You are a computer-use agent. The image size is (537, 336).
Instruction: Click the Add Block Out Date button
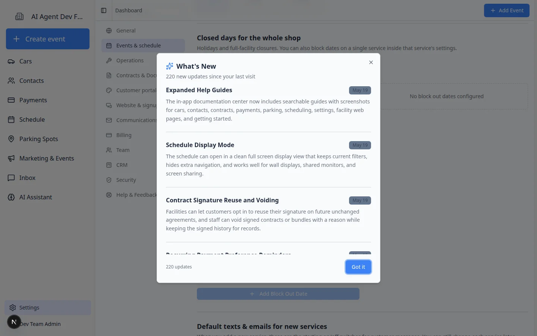tap(278, 294)
